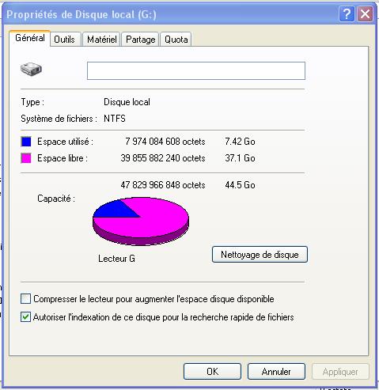Click the help question mark icon

[347, 13]
